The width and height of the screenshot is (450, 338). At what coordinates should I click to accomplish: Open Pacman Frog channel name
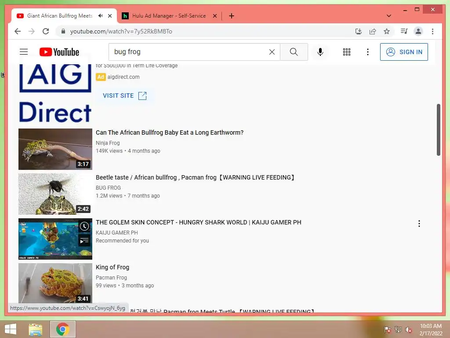click(111, 277)
